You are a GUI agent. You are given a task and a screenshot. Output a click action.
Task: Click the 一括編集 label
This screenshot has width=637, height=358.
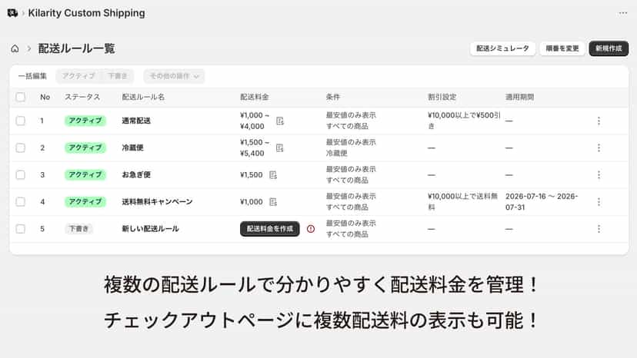click(32, 76)
